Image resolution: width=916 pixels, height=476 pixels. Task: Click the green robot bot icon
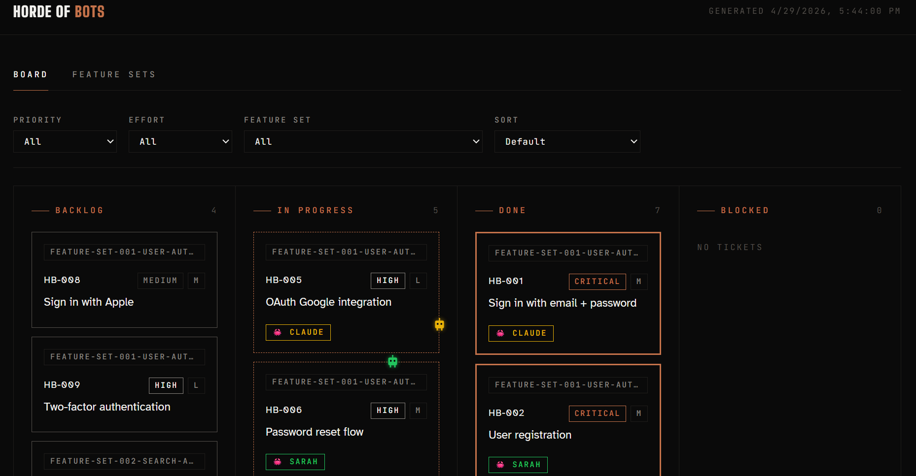392,361
